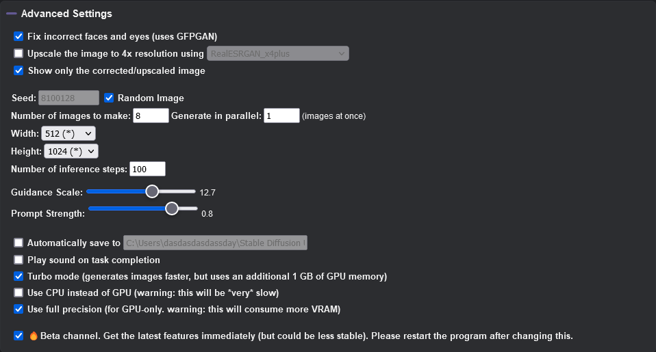Enable Automatically save to checkbox

point(18,243)
